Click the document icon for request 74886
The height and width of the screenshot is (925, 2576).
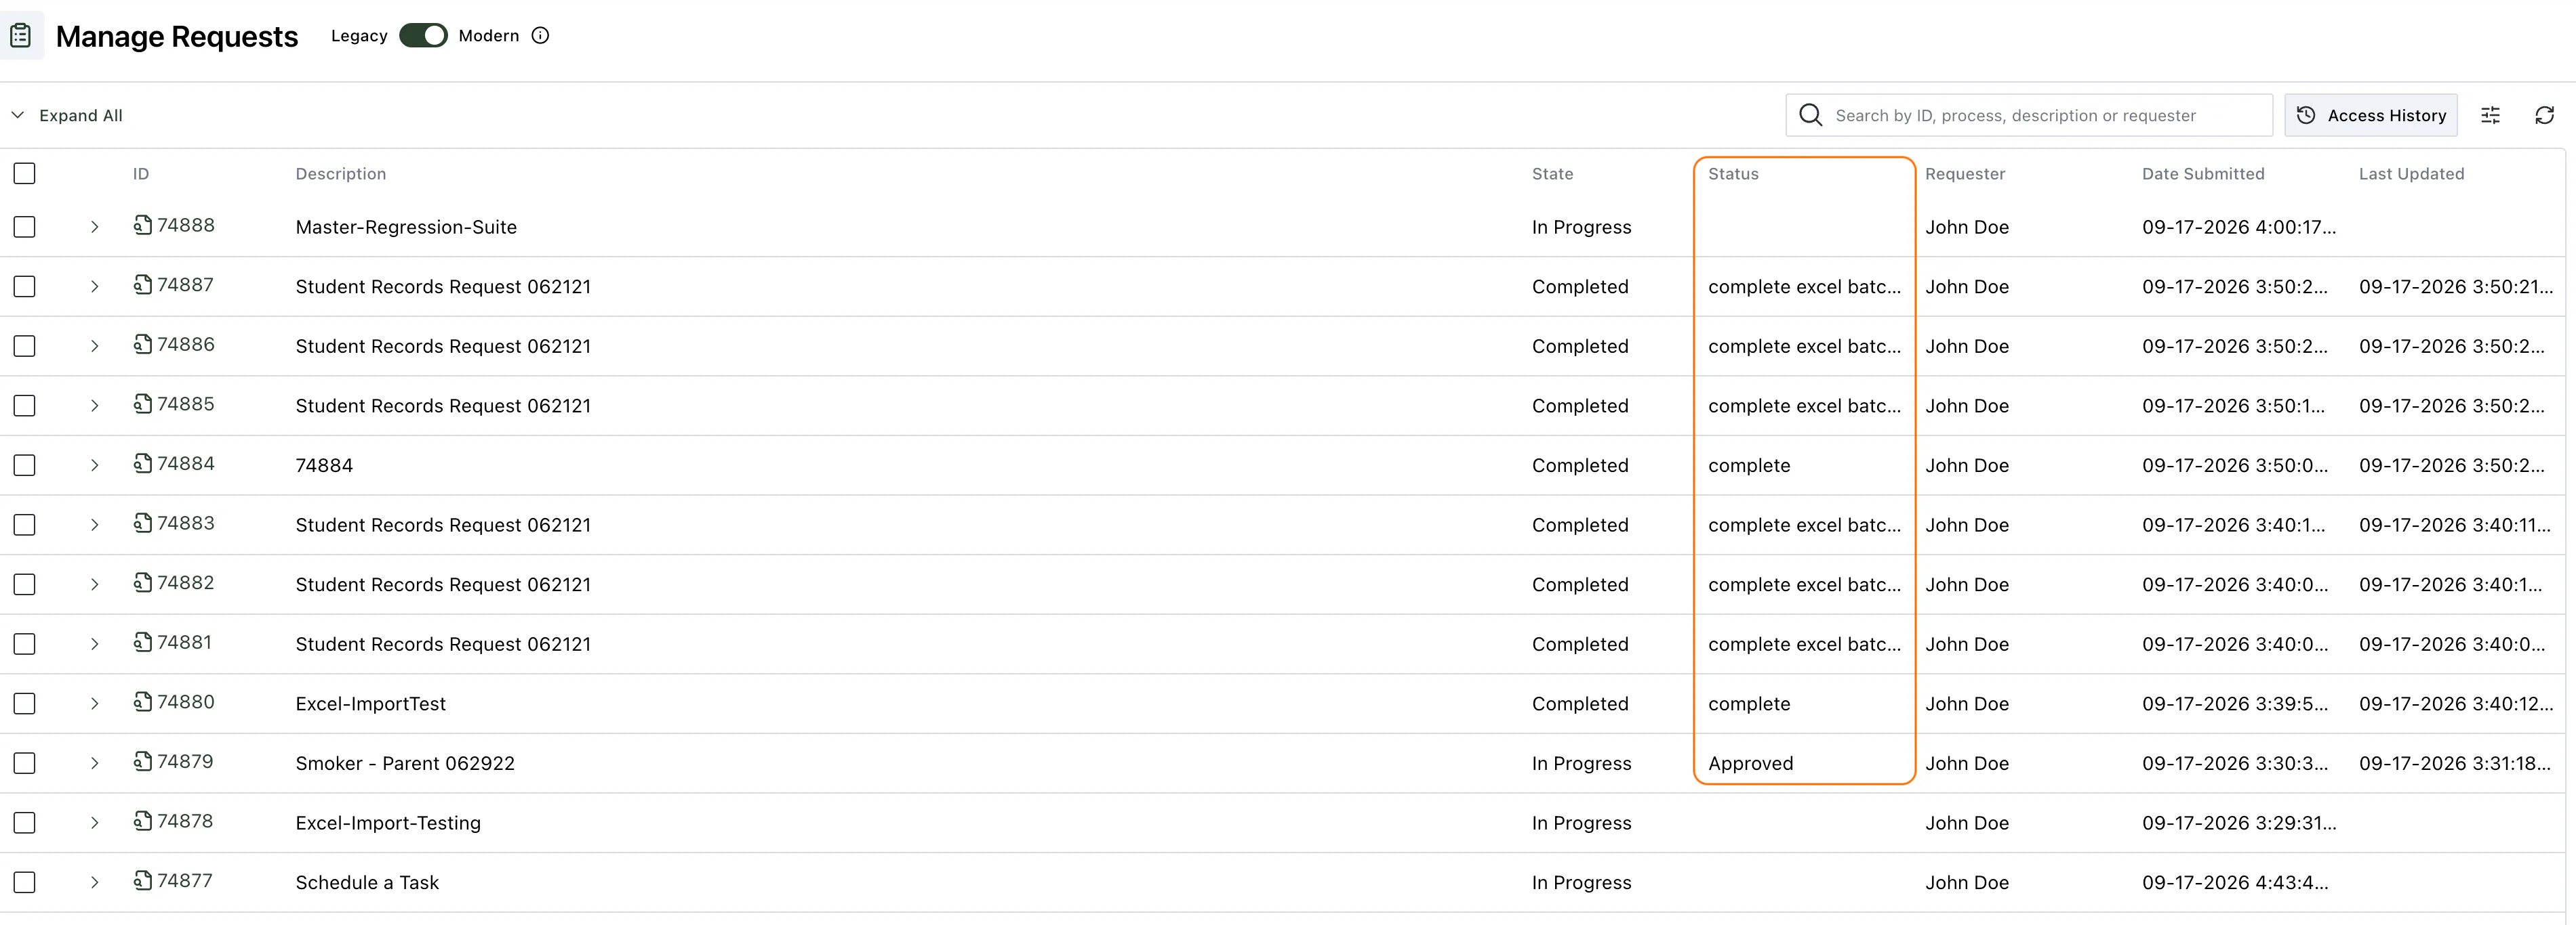(143, 343)
